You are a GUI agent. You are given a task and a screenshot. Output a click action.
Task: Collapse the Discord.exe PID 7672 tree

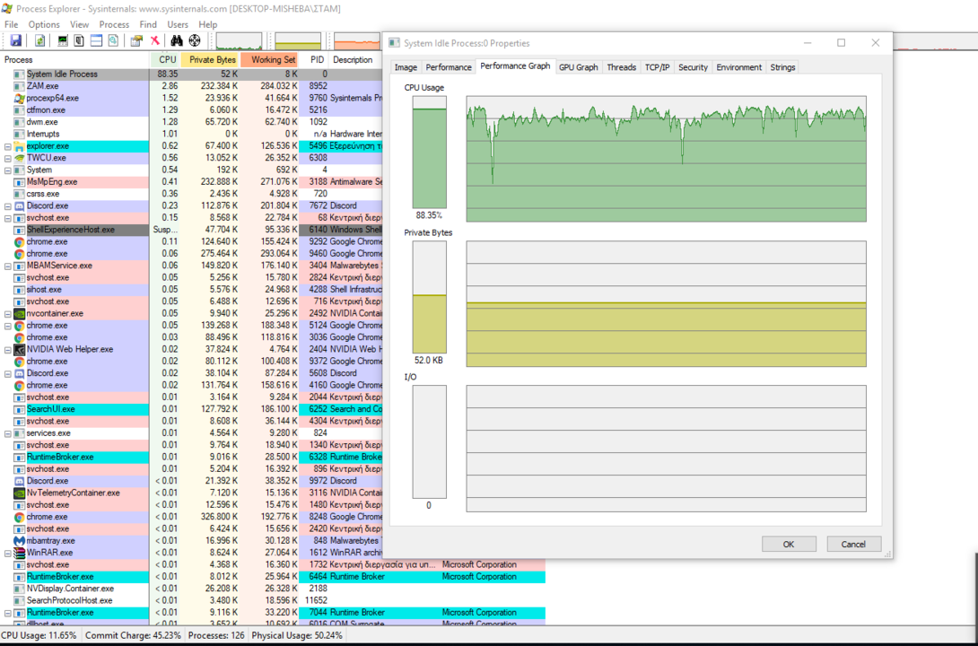point(7,205)
